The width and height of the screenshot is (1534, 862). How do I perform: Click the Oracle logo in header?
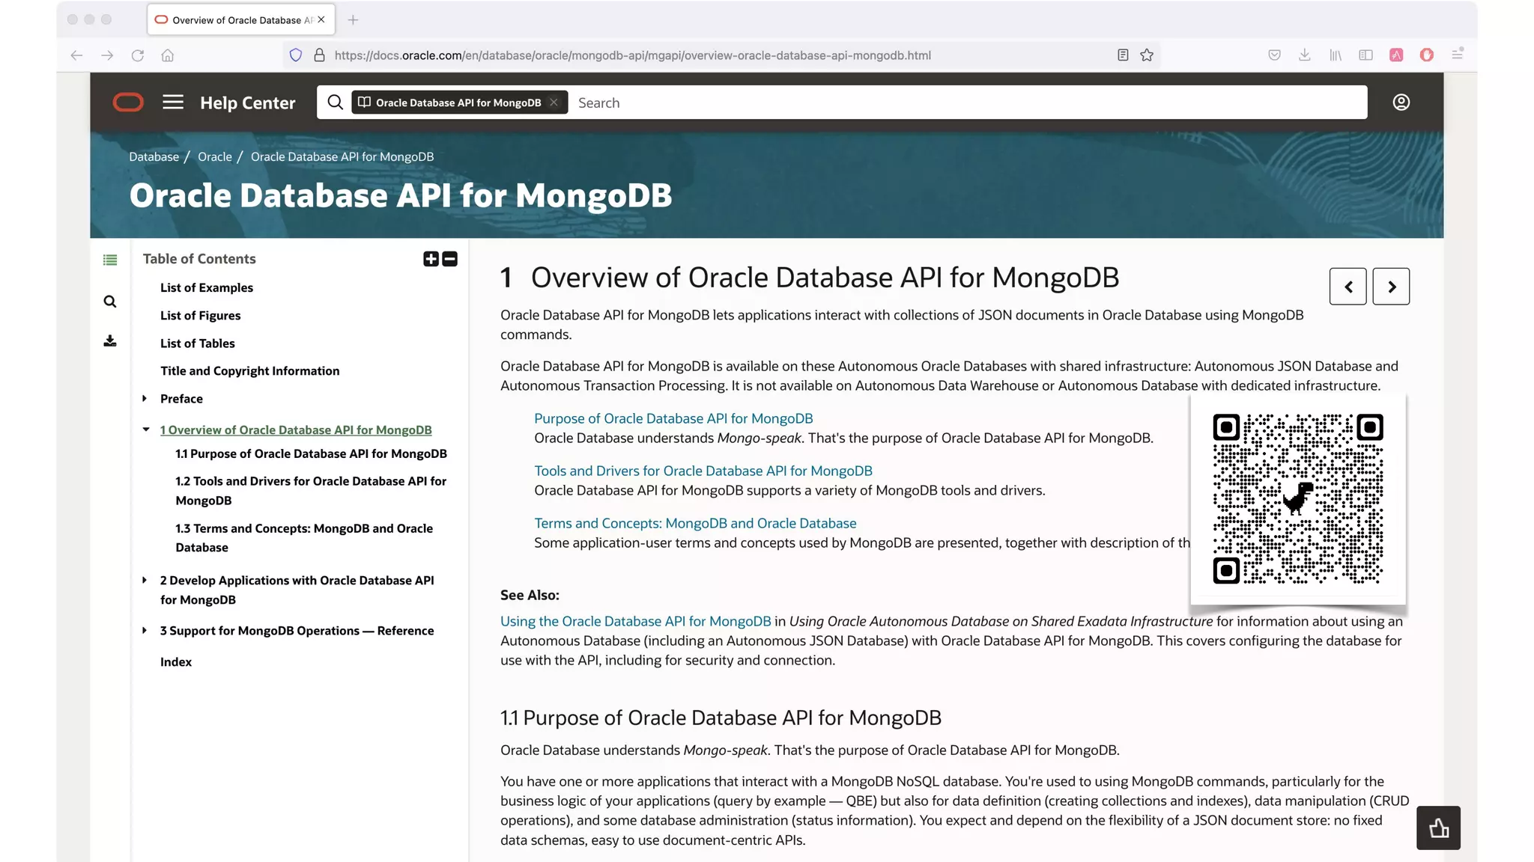coord(128,103)
